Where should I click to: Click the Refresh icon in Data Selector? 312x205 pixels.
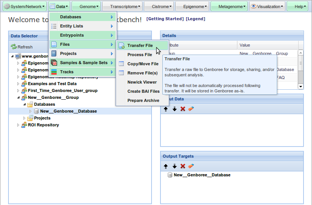pyautogui.click(x=14, y=47)
